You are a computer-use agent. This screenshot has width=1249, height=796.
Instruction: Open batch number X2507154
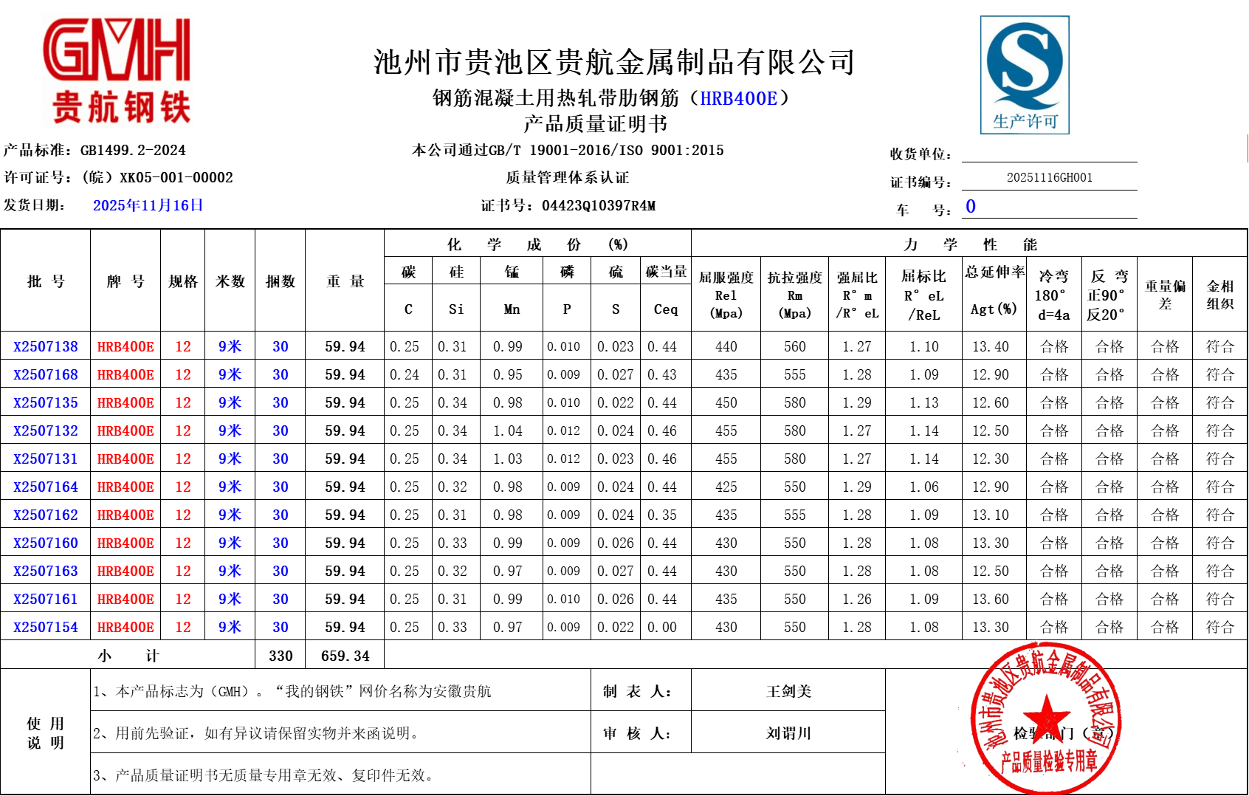tap(46, 627)
